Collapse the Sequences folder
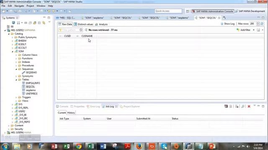 (x=16, y=69)
